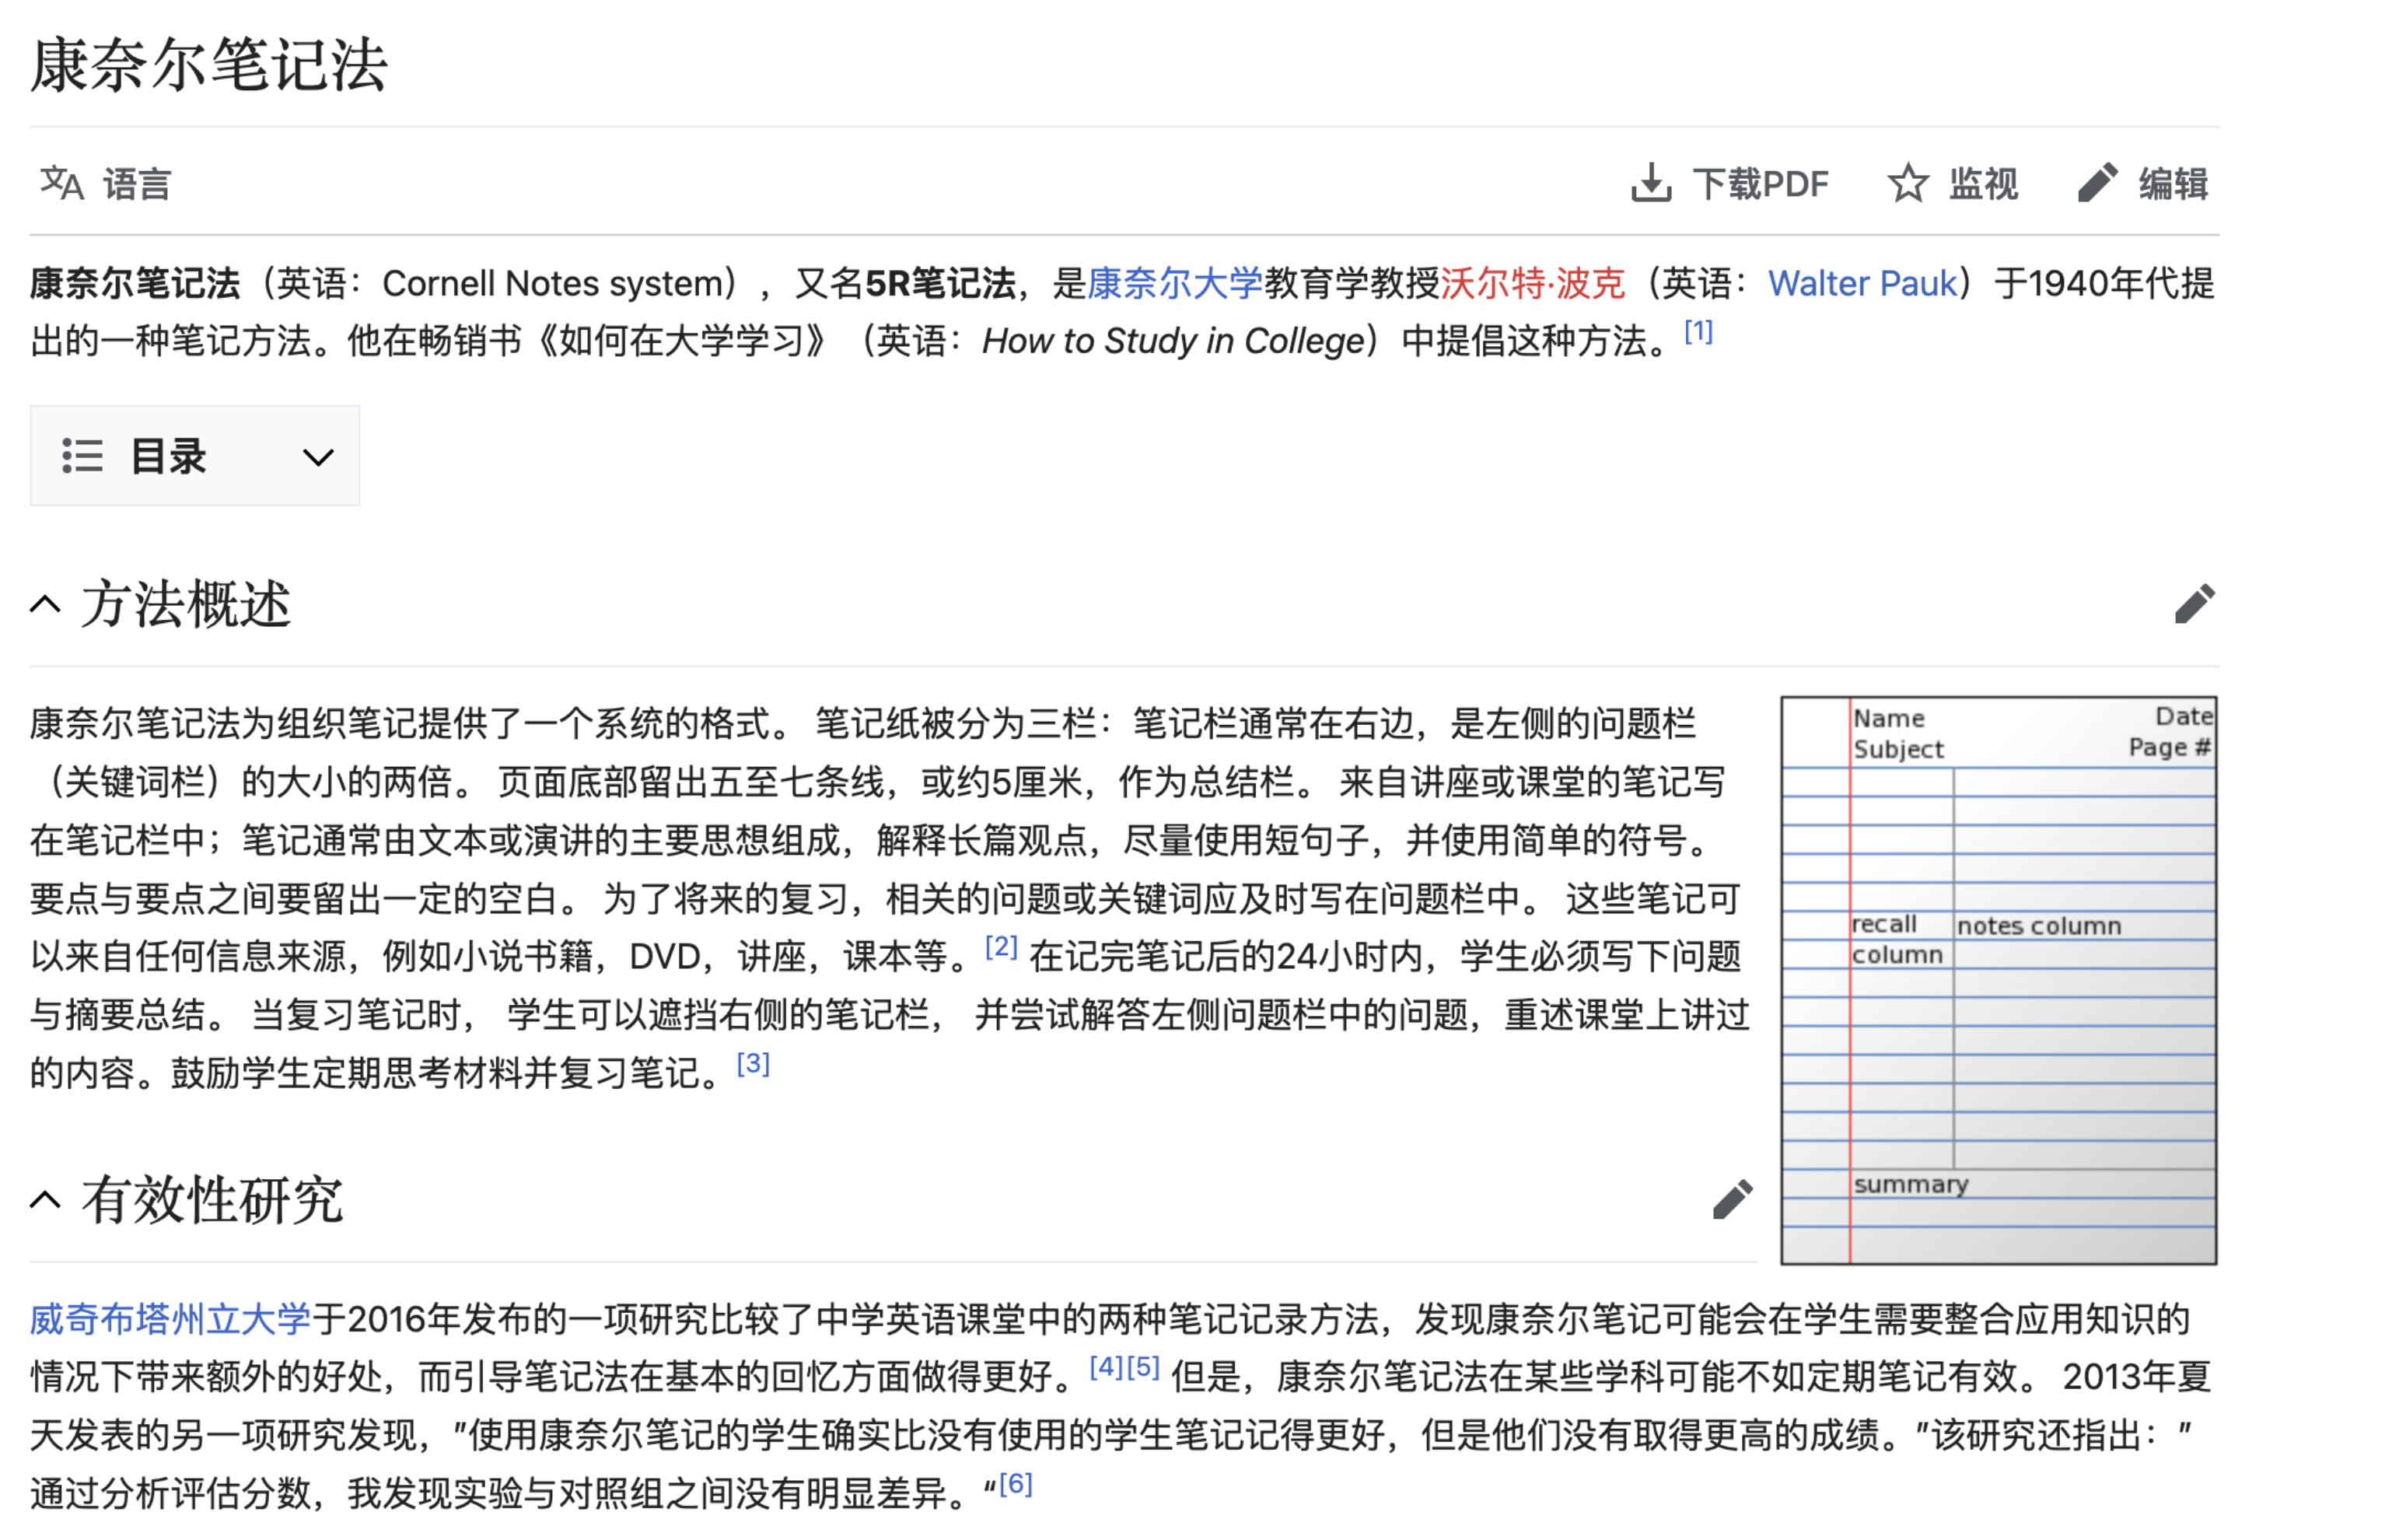2392x1540 pixels.
Task: Click the page edit pencil icon
Action: pos(2096,183)
